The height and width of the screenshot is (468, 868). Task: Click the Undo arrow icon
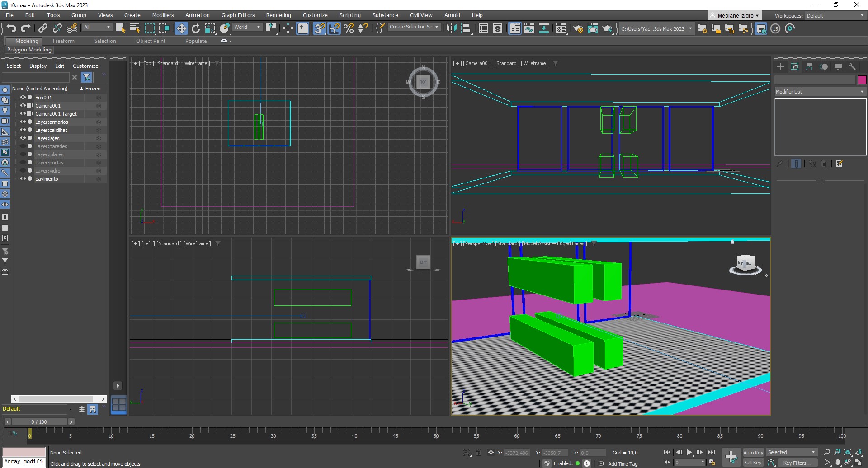(11, 28)
